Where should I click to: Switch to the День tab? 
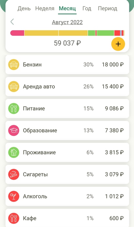click(x=24, y=8)
